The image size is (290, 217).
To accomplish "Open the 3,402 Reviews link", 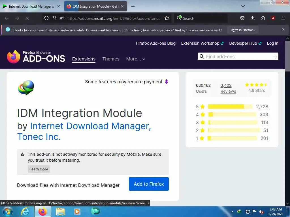I will click(228, 88).
